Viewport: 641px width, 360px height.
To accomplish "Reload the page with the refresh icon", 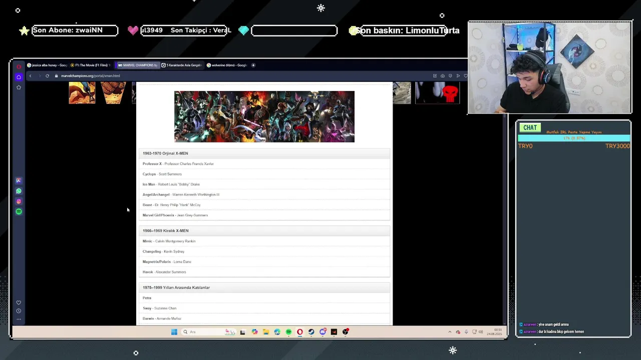I will [x=47, y=76].
